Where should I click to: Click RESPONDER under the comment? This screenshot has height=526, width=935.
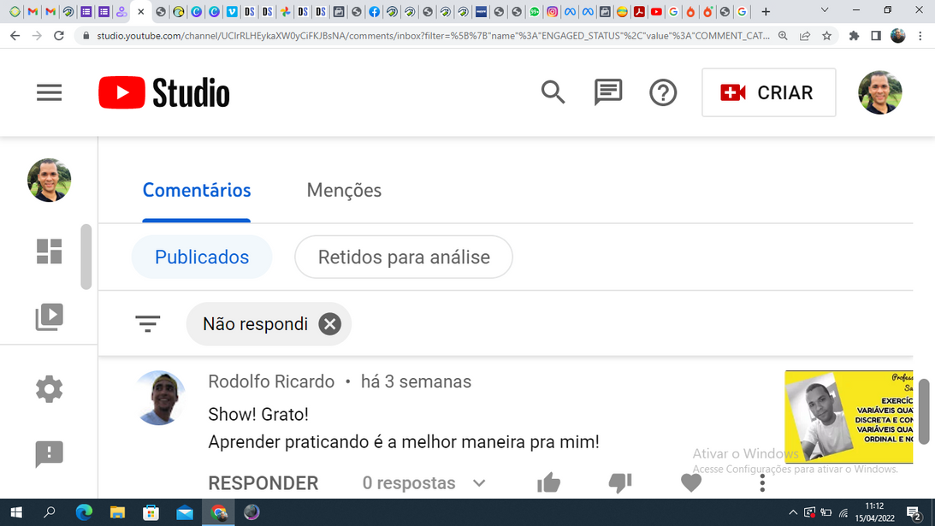point(263,483)
